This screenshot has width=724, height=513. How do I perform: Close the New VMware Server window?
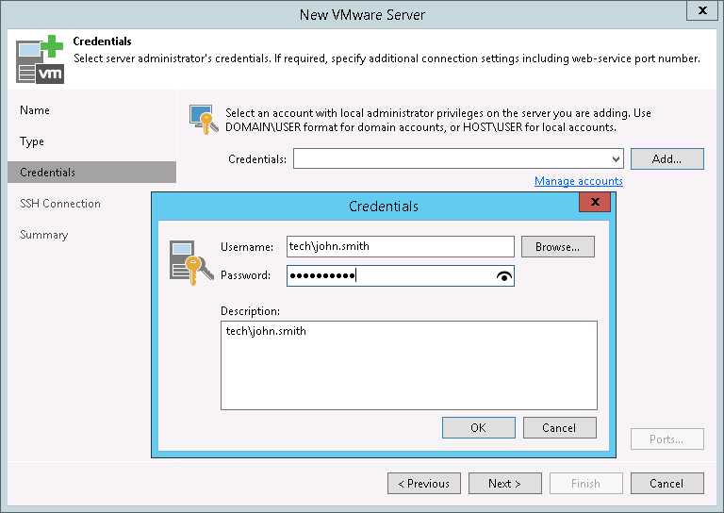[x=701, y=10]
